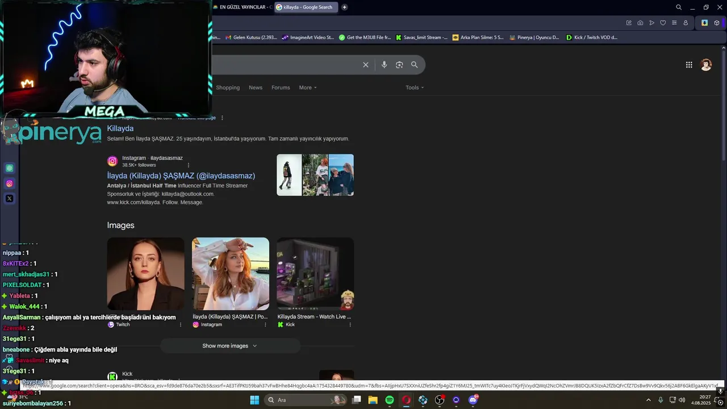
Task: Switch to the Forums tab
Action: (281, 87)
